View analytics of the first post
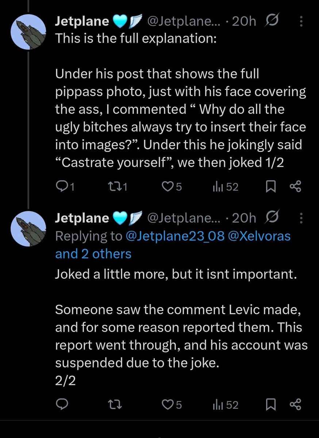The image size is (319, 438). click(218, 187)
